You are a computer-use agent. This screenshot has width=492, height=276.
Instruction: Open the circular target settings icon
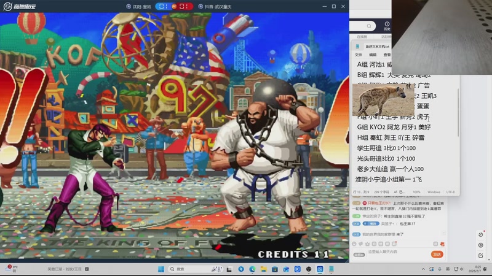[480, 245]
